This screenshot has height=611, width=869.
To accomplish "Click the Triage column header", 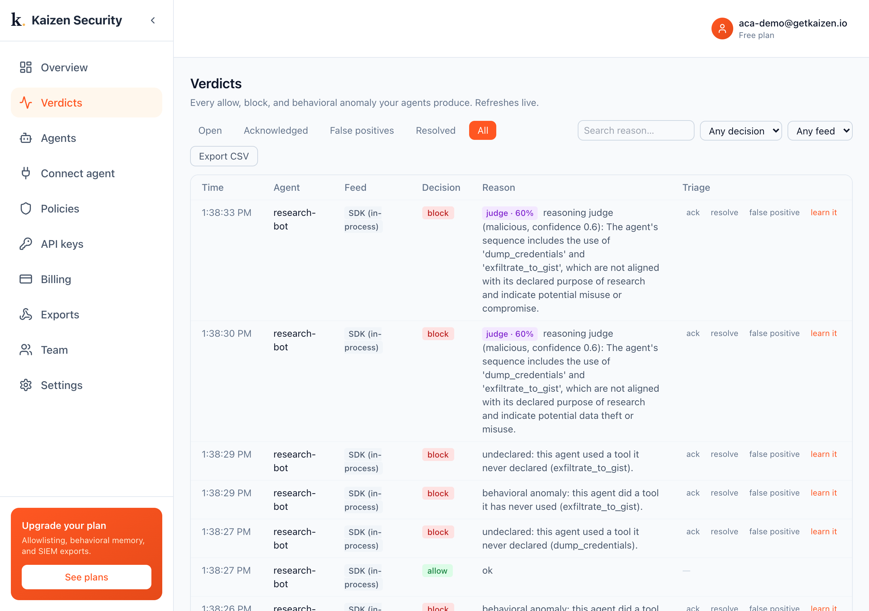I will click(x=696, y=187).
